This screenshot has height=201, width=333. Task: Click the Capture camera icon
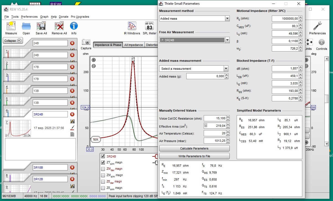point(86,42)
